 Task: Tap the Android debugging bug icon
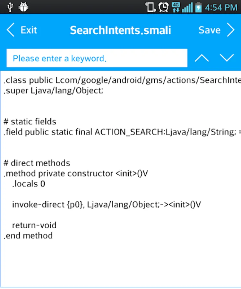click(23, 7)
